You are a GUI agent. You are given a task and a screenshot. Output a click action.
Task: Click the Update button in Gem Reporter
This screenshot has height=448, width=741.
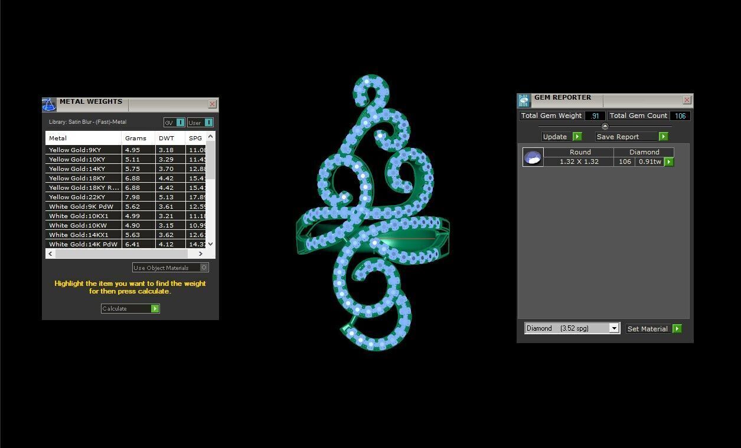(x=562, y=136)
